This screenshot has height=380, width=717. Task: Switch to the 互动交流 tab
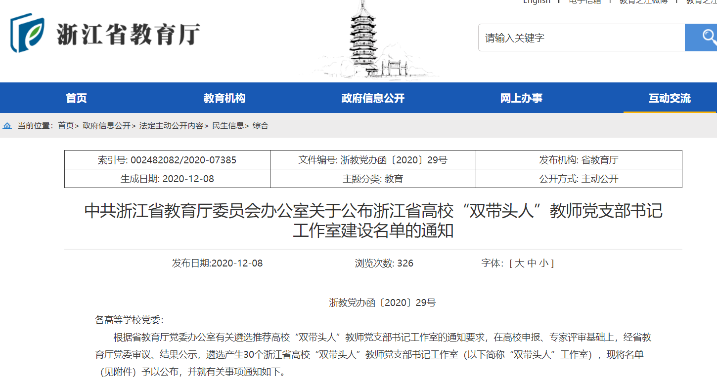tap(670, 98)
